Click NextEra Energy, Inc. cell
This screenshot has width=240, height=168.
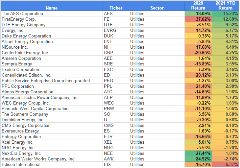pyautogui.click(x=52, y=154)
